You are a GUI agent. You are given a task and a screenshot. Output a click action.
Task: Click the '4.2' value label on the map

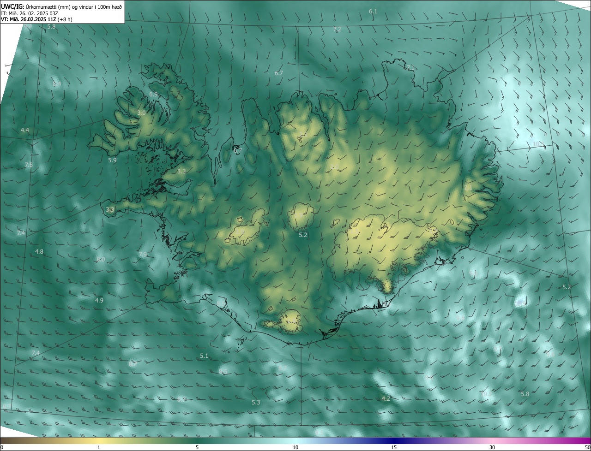386,398
